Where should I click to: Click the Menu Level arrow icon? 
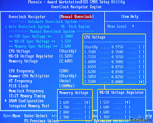click(x=133, y=26)
